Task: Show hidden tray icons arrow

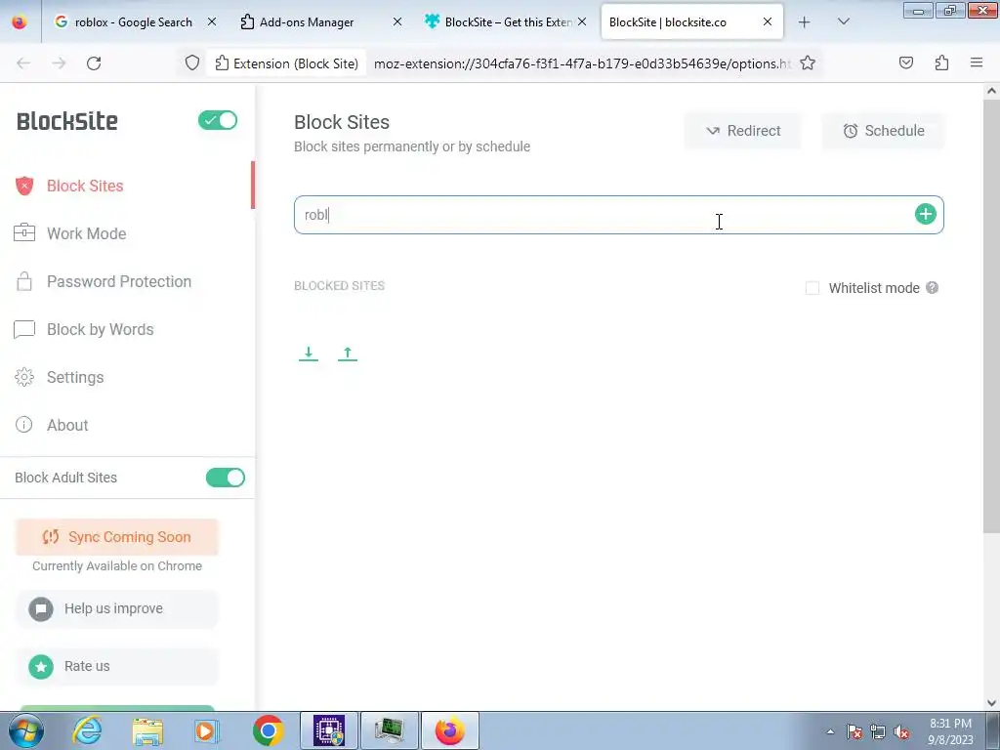Action: click(x=830, y=732)
